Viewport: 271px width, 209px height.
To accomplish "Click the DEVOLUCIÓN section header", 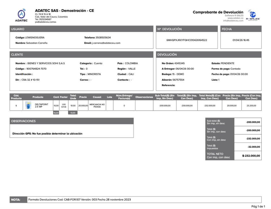I will coord(209,54).
